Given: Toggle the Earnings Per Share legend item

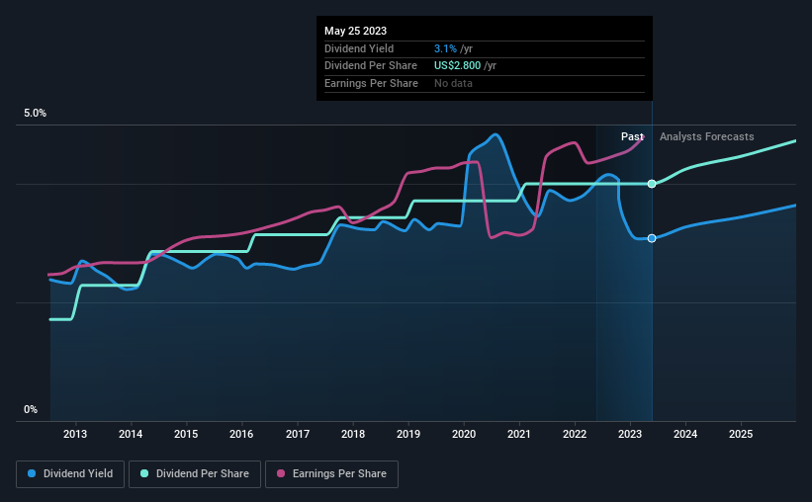Looking at the screenshot, I should (331, 473).
